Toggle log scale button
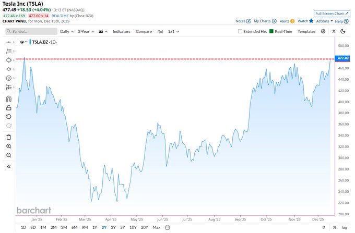This screenshot has width=355, height=233. tap(344, 227)
